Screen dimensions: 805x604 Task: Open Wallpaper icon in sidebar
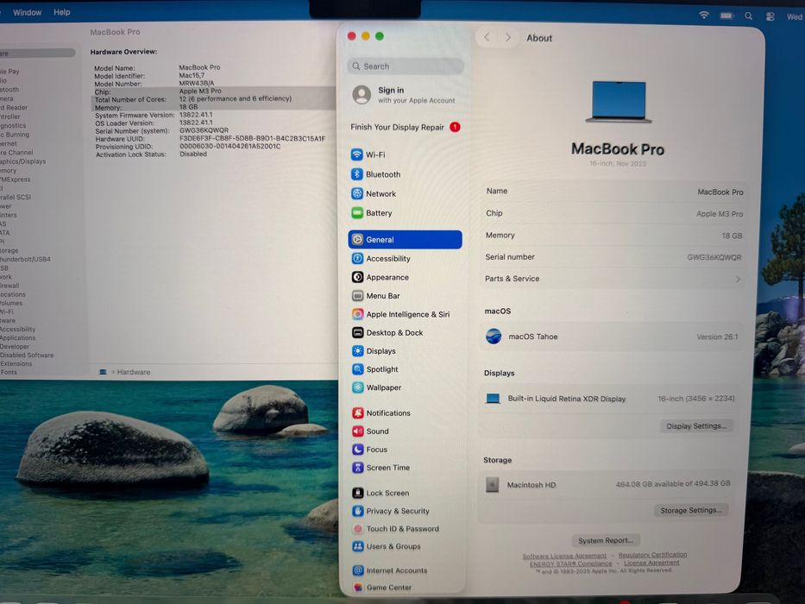[x=357, y=387]
